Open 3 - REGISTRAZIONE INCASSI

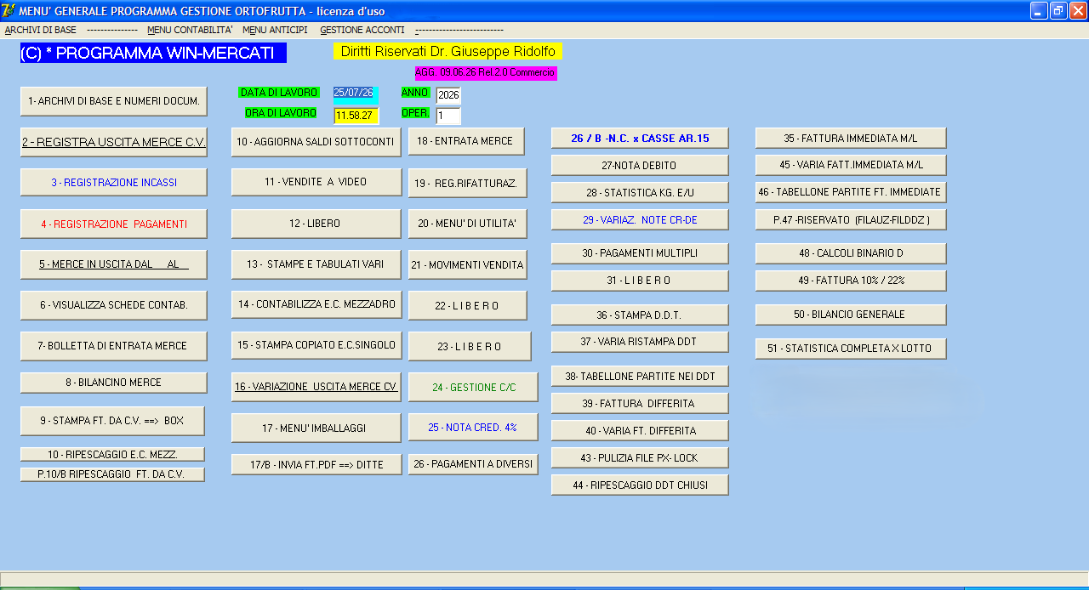114,183
